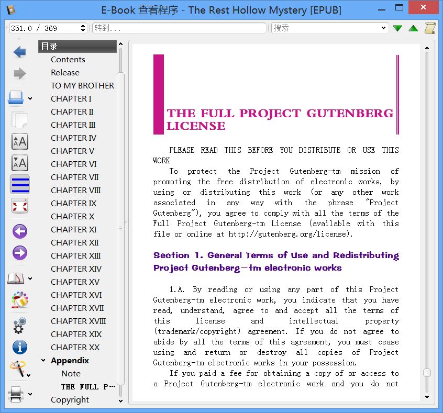Decrease font size with smaller-A icon
Image resolution: width=443 pixels, height=413 pixels.
point(19,163)
